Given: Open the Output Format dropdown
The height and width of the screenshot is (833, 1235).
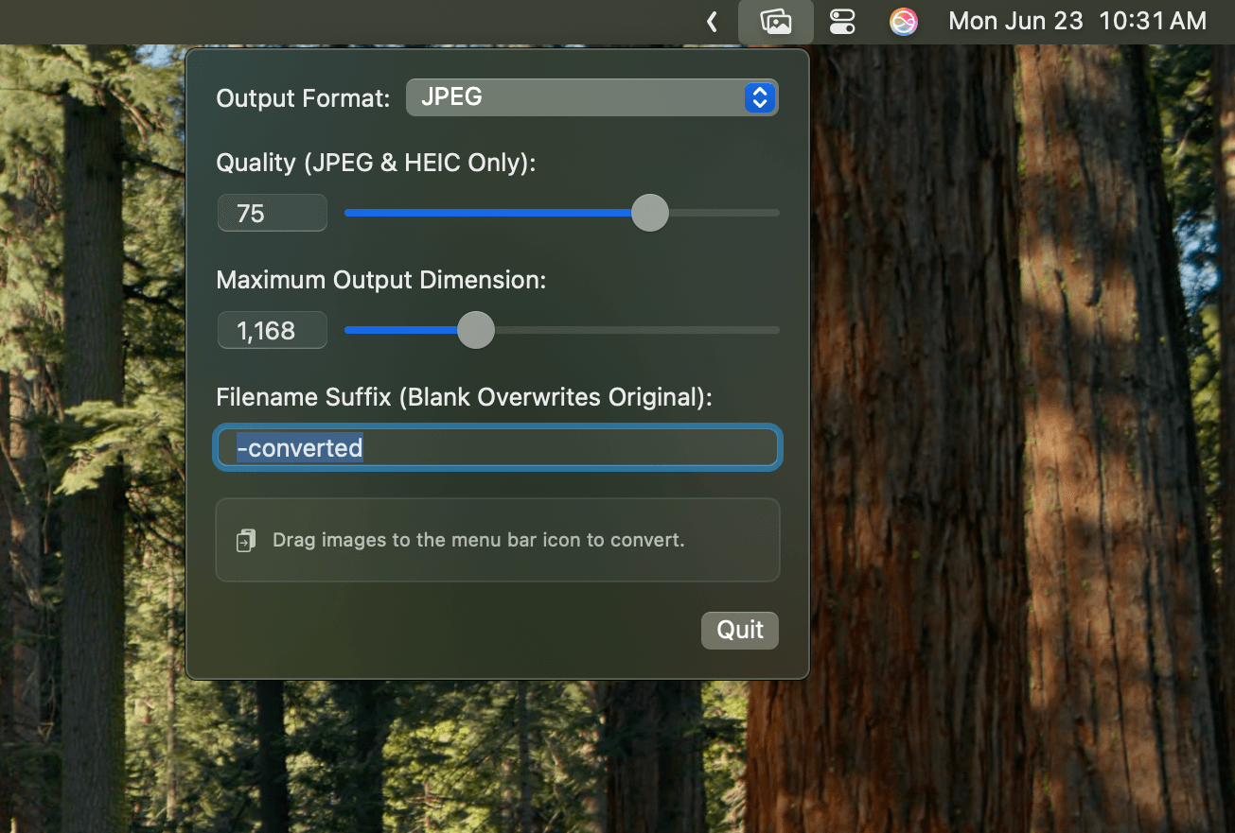Looking at the screenshot, I should [x=591, y=97].
